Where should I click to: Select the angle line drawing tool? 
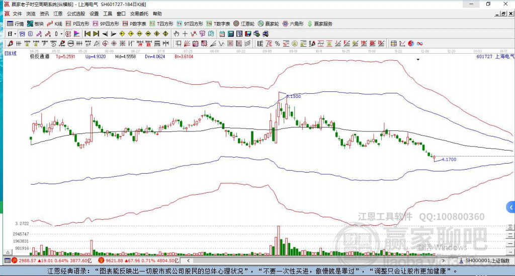click(213, 43)
